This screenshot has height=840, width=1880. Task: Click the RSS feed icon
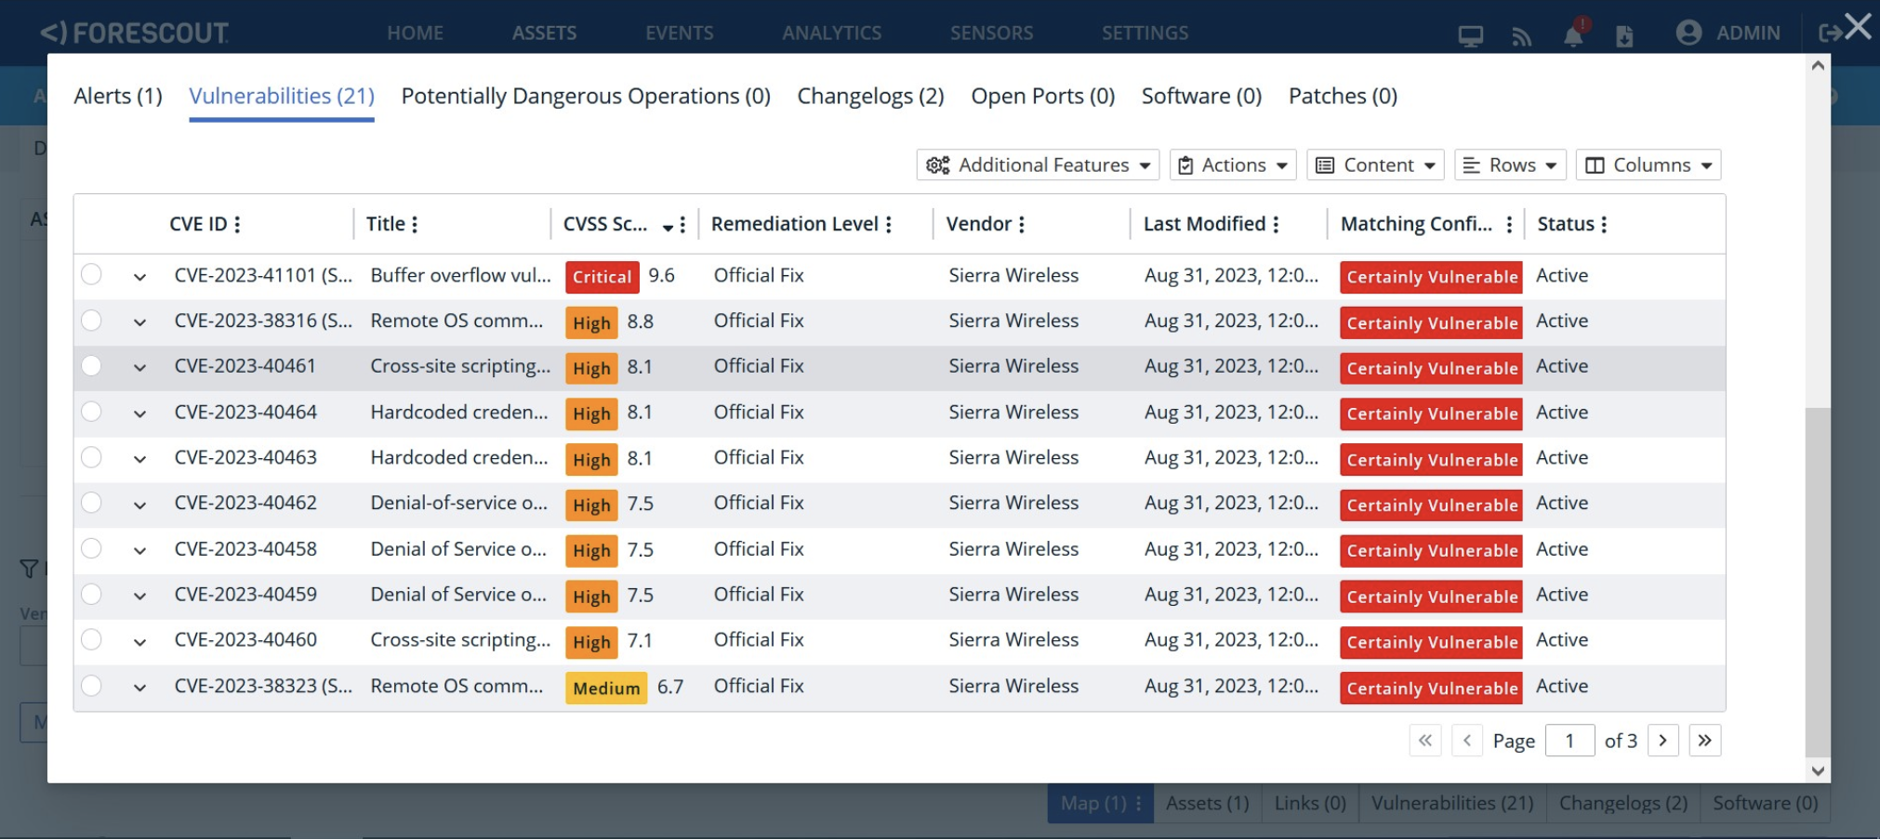(1521, 36)
